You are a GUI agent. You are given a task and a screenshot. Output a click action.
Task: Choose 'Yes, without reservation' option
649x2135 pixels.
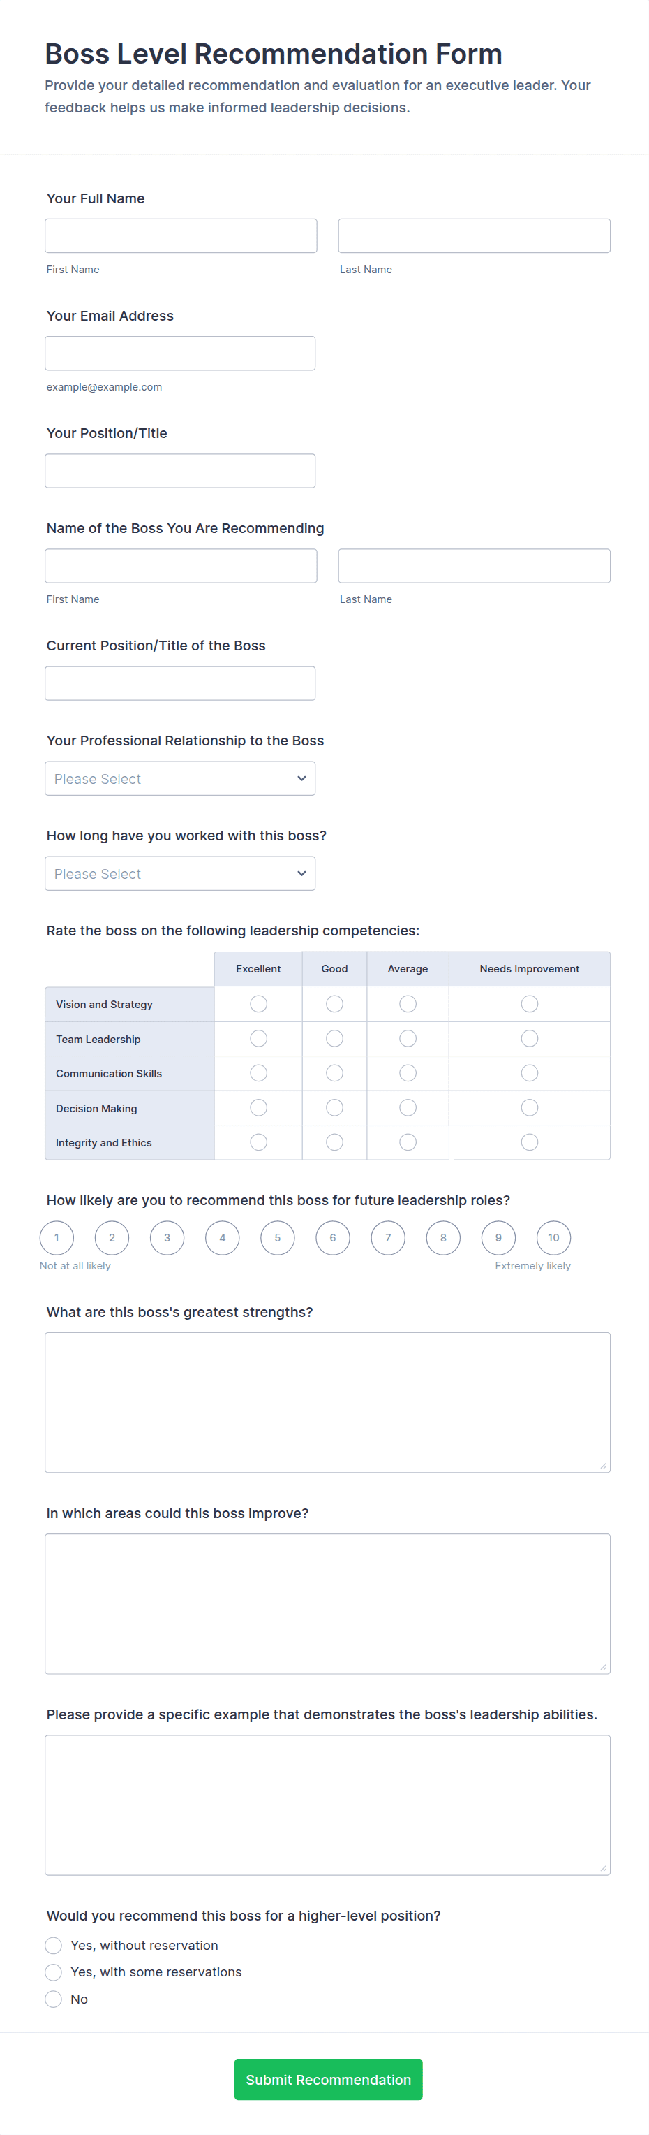coord(54,1945)
